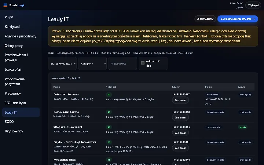
Task: Open Proponowane połączenia in the sidebar
Action: (x=15, y=81)
